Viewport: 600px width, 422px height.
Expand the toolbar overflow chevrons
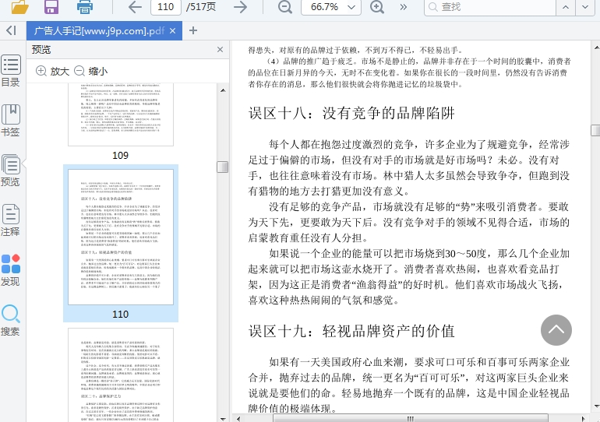click(x=404, y=8)
